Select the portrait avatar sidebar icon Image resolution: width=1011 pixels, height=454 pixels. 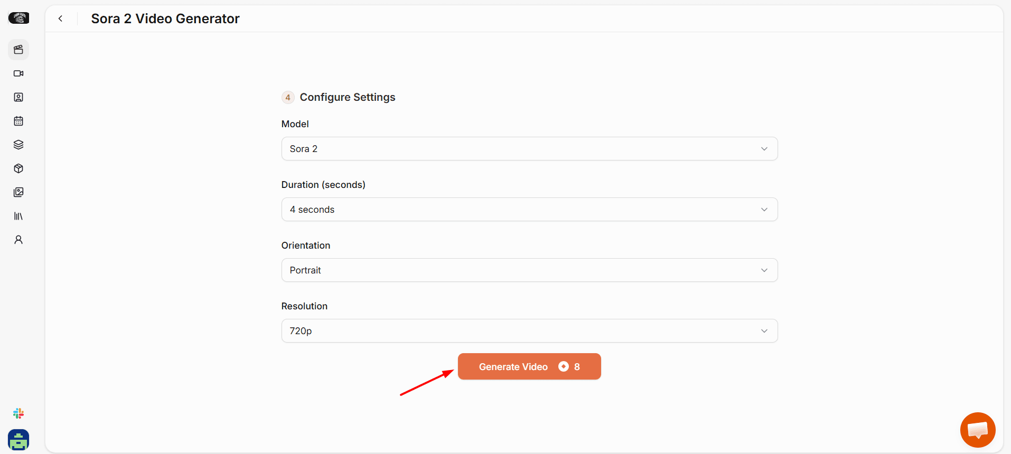pos(18,97)
